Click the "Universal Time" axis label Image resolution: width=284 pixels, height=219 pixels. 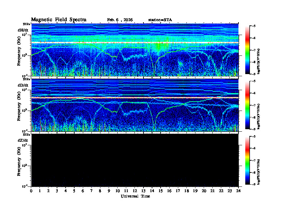(x=135, y=196)
